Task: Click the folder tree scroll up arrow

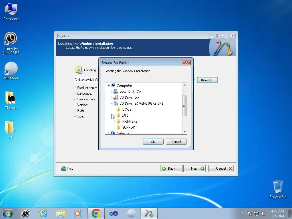Action: pos(184,85)
